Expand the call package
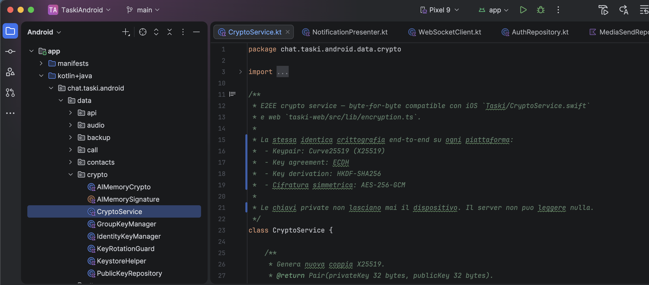 (x=71, y=150)
